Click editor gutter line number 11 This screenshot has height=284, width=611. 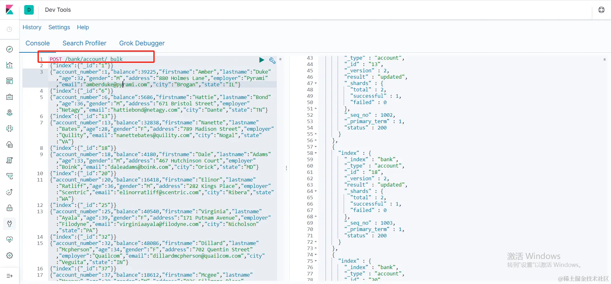[40, 180]
